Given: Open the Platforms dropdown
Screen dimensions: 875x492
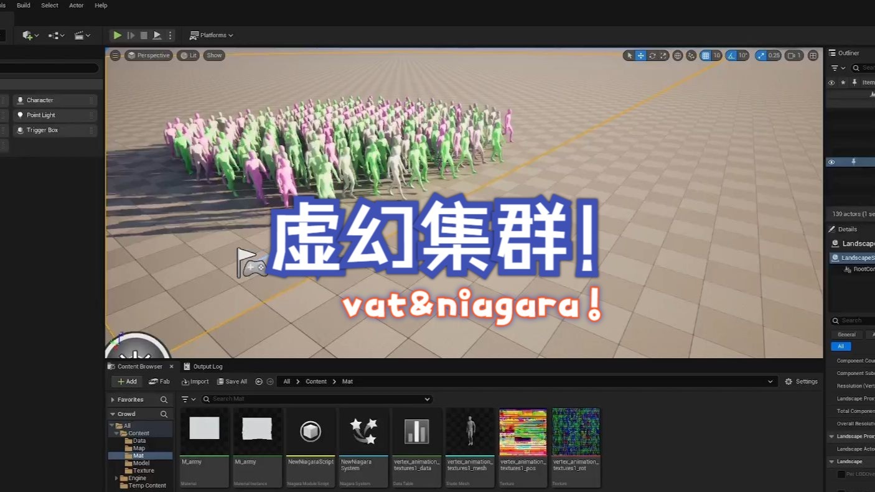Looking at the screenshot, I should click(212, 35).
